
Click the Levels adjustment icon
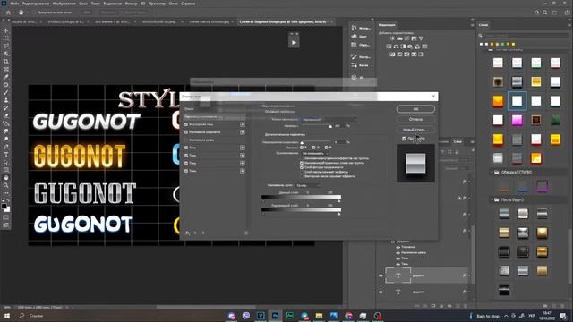400,38
